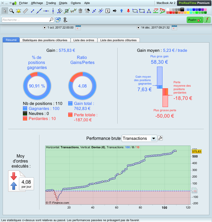Open the Liste des ordres tab

pos(84,40)
